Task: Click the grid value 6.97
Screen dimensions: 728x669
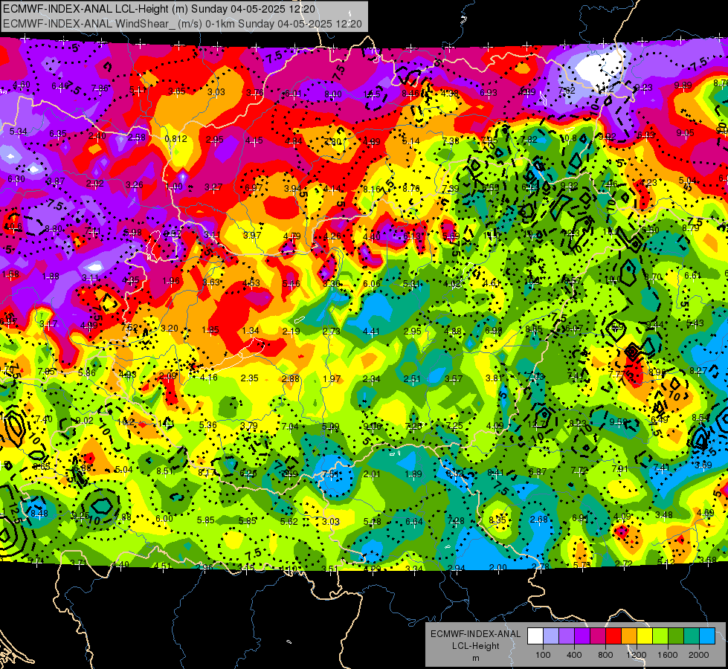Action: [254, 187]
